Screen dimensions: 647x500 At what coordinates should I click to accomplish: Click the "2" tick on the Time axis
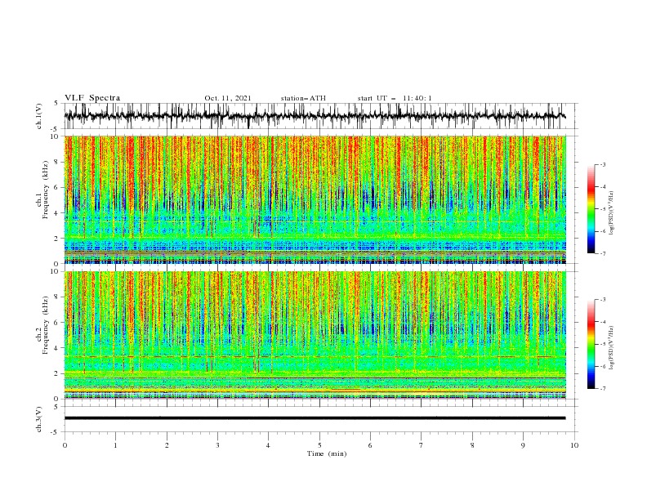(x=167, y=445)
